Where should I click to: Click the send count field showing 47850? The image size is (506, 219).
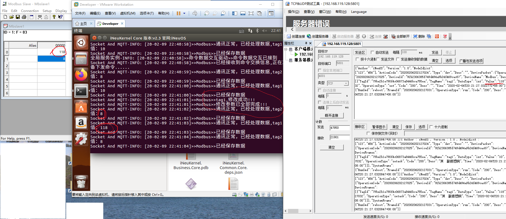pyautogui.click(x=340, y=128)
